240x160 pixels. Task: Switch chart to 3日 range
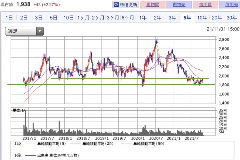39,18
